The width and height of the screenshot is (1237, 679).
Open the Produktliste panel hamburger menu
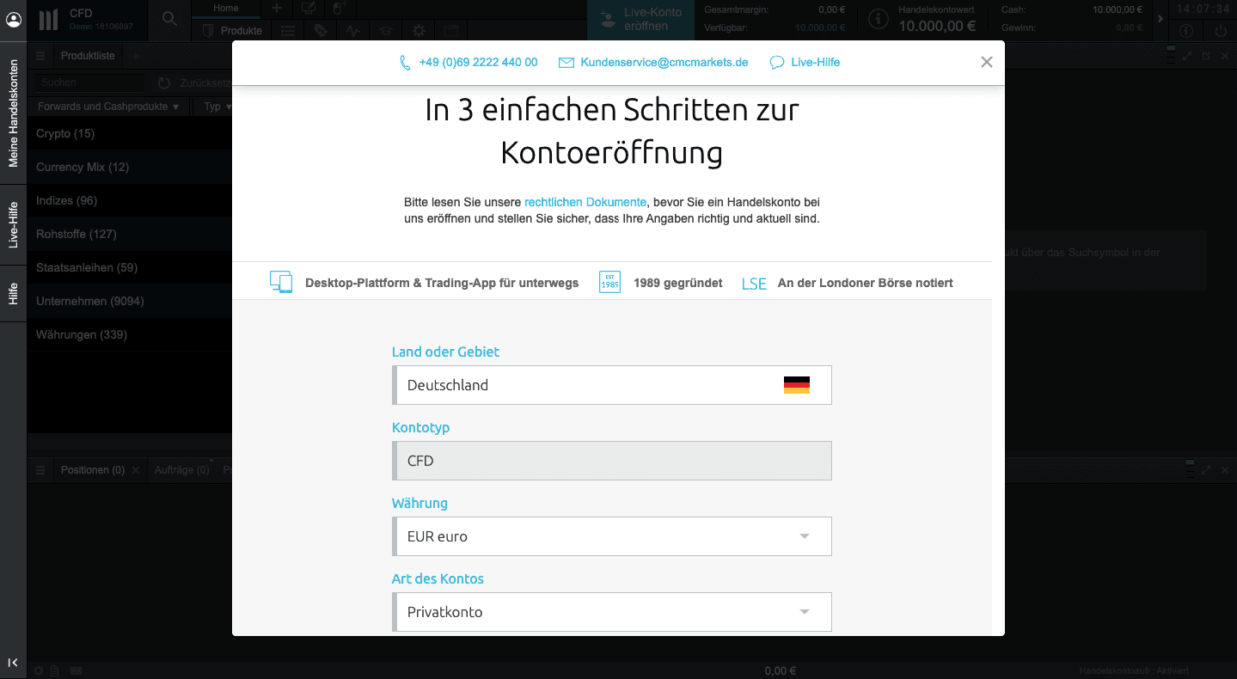pos(40,56)
